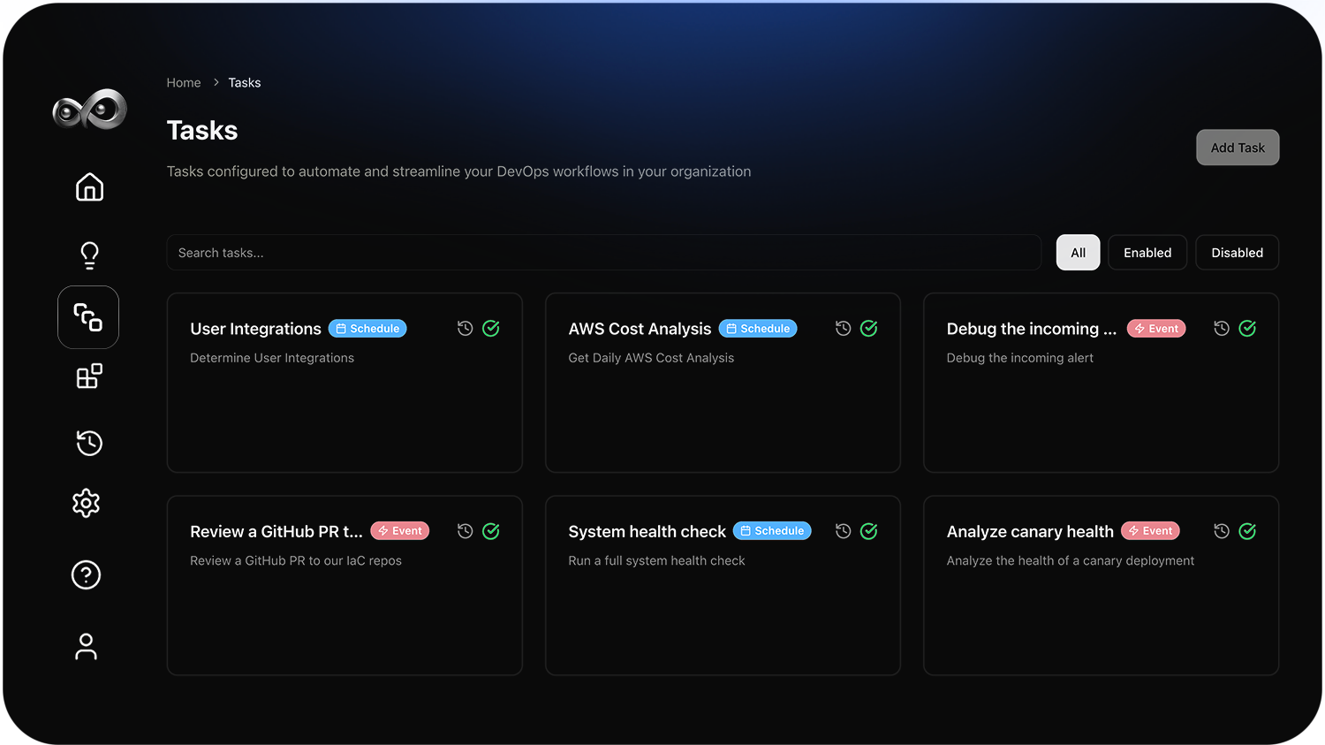Image resolution: width=1325 pixels, height=745 pixels.
Task: View history of Debug the incoming task
Action: coord(1222,329)
